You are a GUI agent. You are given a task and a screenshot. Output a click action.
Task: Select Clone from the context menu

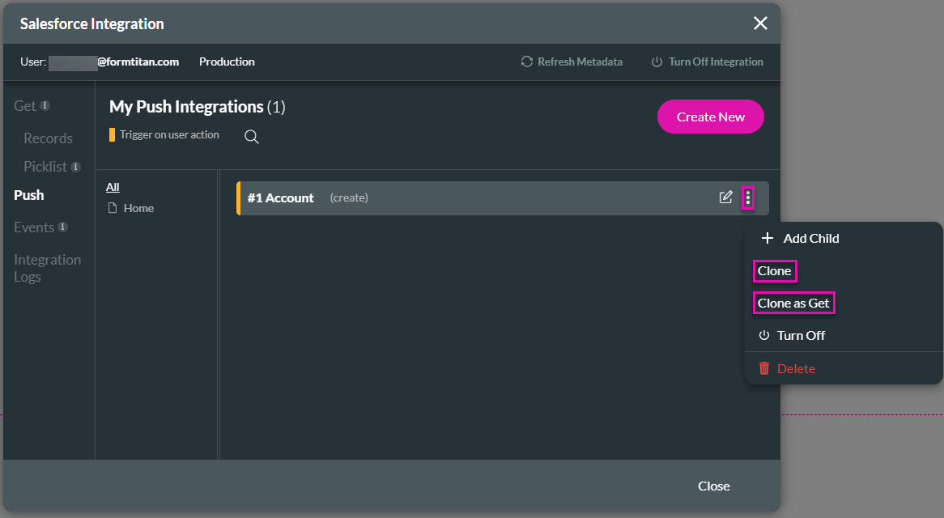pyautogui.click(x=774, y=270)
